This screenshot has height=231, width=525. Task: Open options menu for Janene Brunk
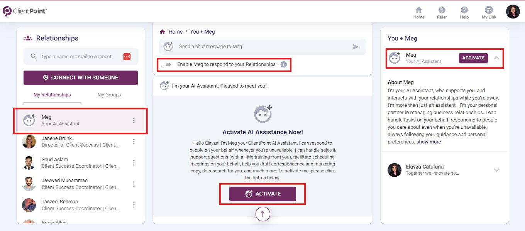click(x=134, y=142)
